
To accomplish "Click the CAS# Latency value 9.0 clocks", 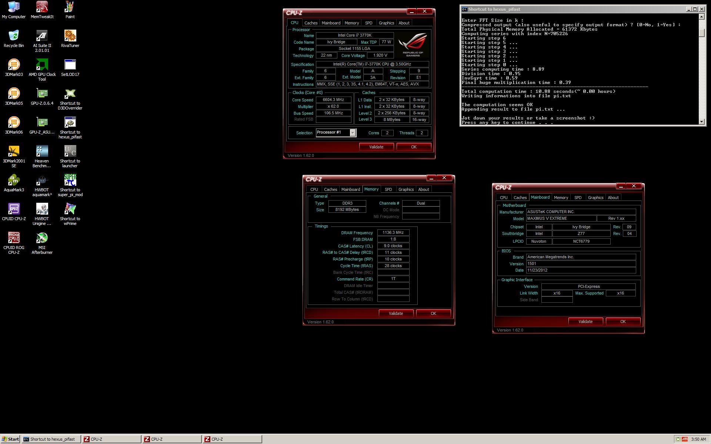I will [x=393, y=246].
